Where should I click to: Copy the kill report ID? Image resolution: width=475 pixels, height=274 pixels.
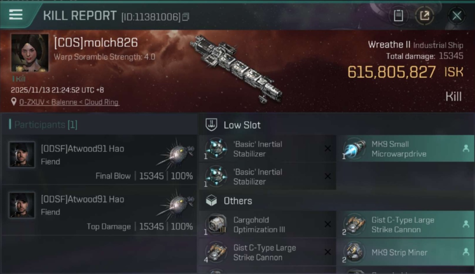pos(186,17)
